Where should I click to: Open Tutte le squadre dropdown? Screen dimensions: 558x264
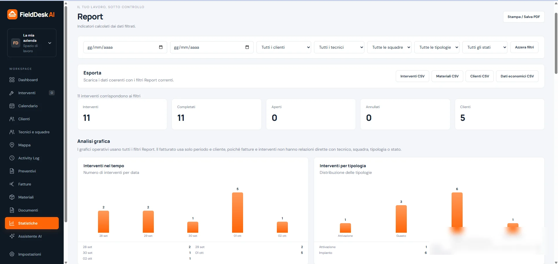390,47
